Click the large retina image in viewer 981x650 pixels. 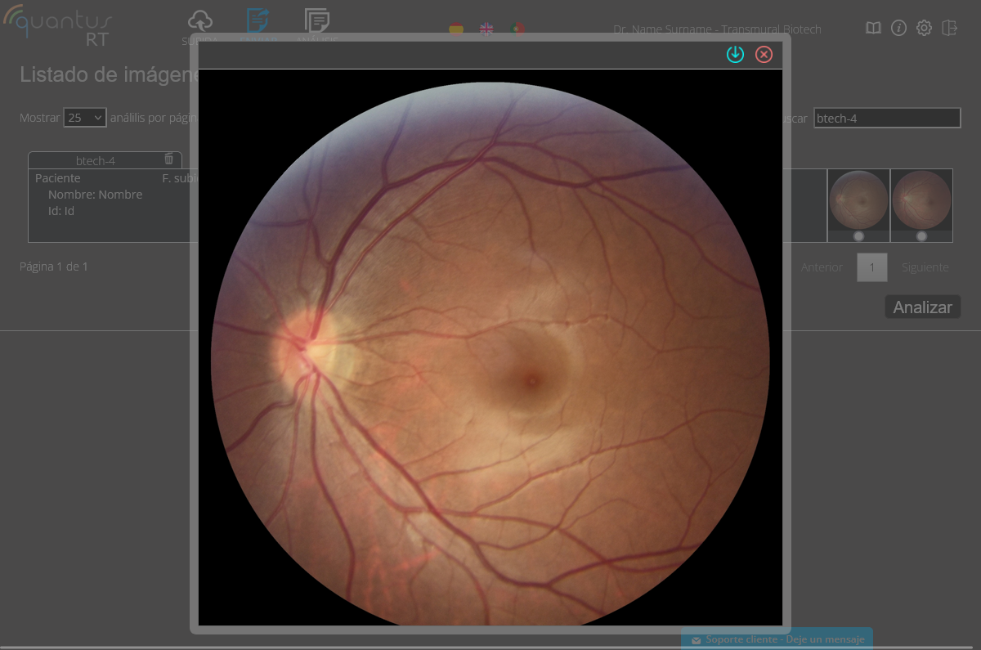[x=490, y=347]
